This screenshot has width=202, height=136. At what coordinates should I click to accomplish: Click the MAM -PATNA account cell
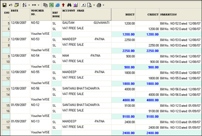[x=86, y=56]
